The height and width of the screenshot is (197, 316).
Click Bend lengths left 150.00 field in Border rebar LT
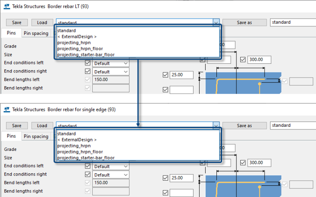[x=111, y=80]
